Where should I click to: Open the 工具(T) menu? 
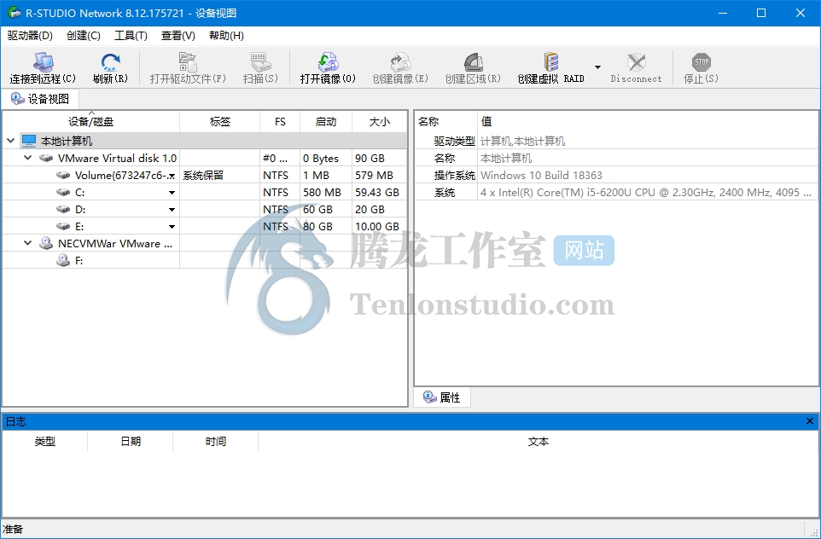pos(131,36)
